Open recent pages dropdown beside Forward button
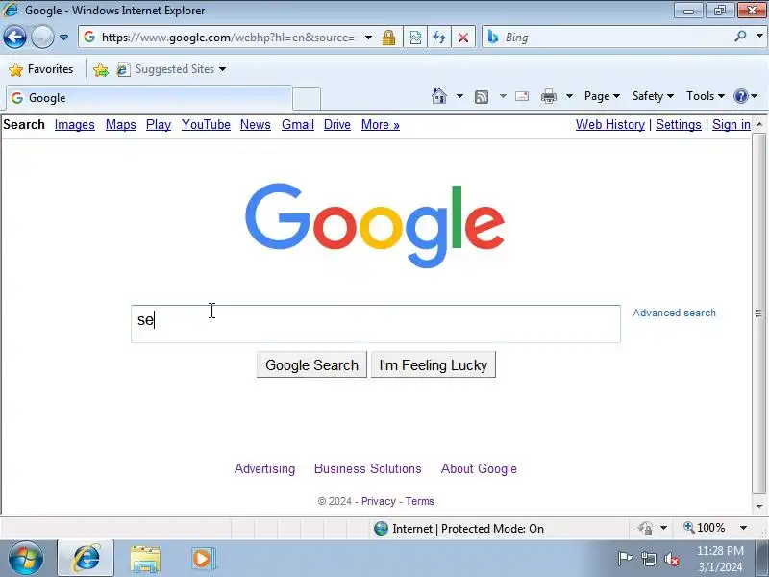 click(x=63, y=38)
